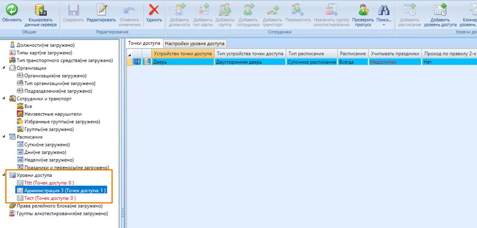Click the Сохранить floppy disk icon
477x228 pixels.
(73, 9)
